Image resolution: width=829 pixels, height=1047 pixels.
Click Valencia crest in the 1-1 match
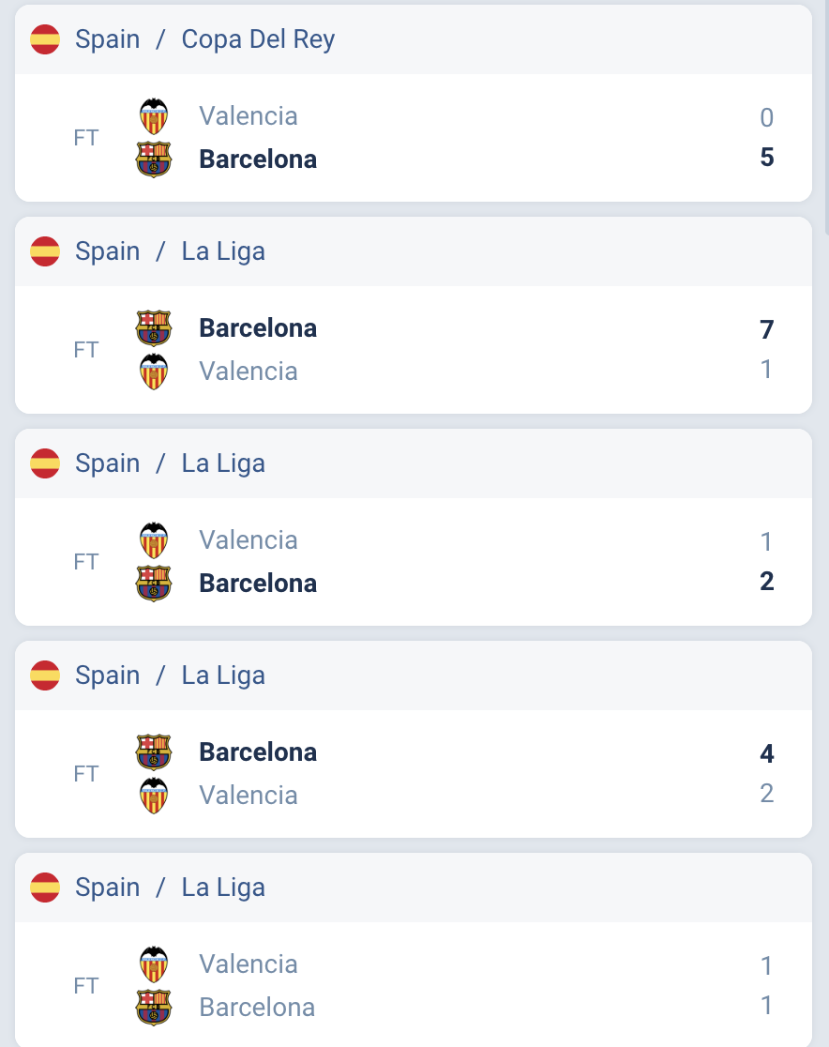click(154, 964)
